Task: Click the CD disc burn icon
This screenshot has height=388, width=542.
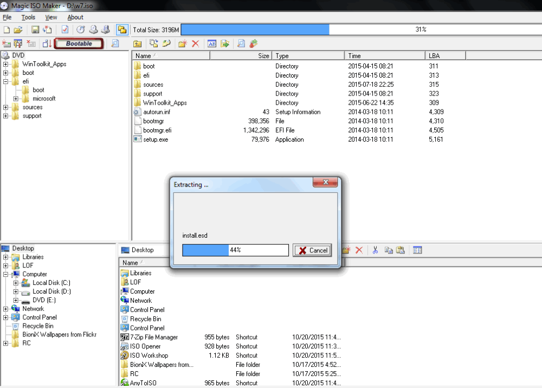Action: tap(81, 30)
